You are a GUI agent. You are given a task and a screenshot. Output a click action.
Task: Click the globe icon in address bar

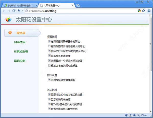point(27,11)
